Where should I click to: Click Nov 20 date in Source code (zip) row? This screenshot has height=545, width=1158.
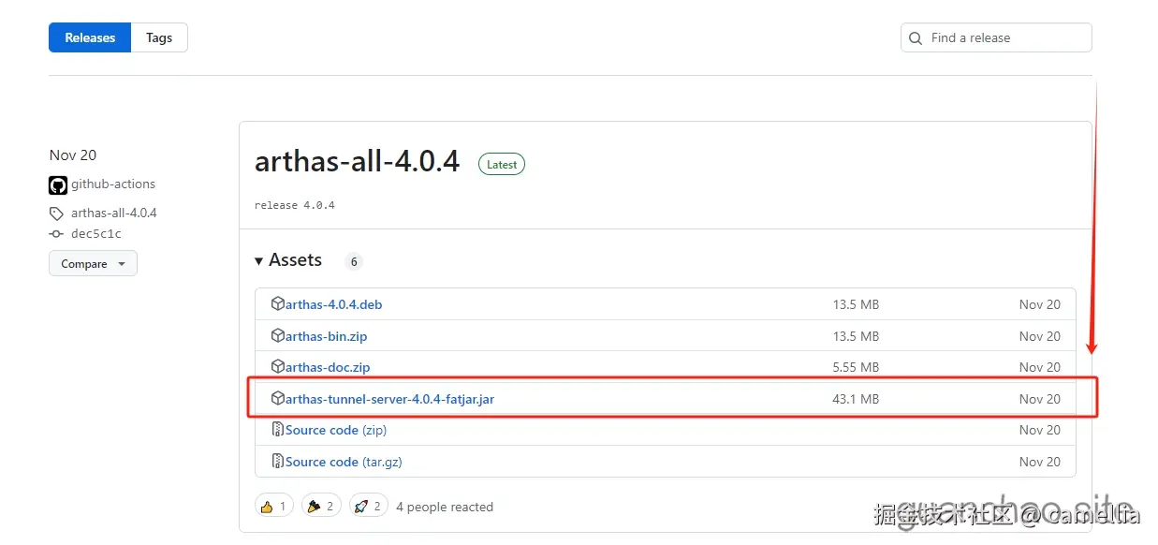[x=1040, y=430]
